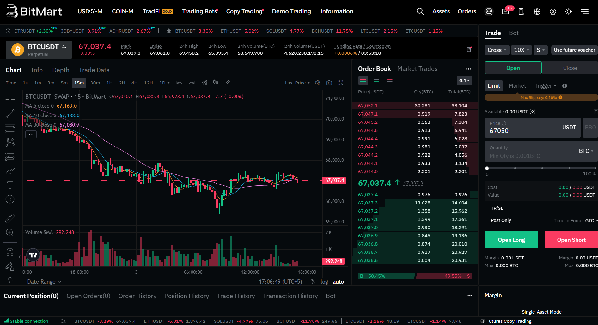Click the Open Short button
The width and height of the screenshot is (598, 325).
pyautogui.click(x=571, y=240)
